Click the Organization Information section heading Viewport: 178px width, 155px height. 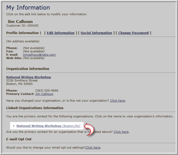28,69
